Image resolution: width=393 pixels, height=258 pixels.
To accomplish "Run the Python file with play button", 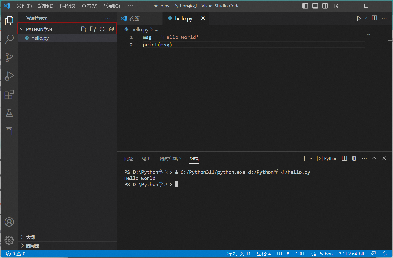I will tap(359, 18).
